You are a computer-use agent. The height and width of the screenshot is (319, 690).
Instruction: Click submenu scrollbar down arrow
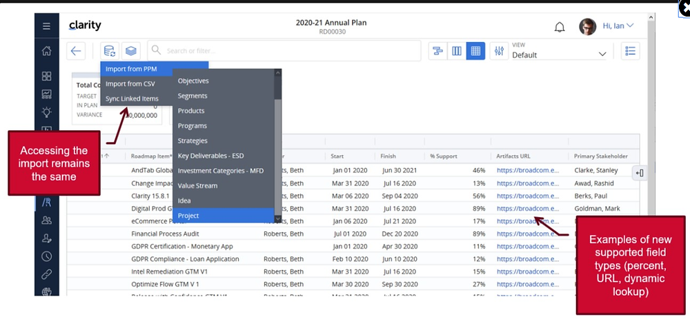(x=277, y=218)
